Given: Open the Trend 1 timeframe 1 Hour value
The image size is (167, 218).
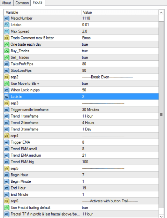Looking at the screenshot, I should [x=120, y=116].
